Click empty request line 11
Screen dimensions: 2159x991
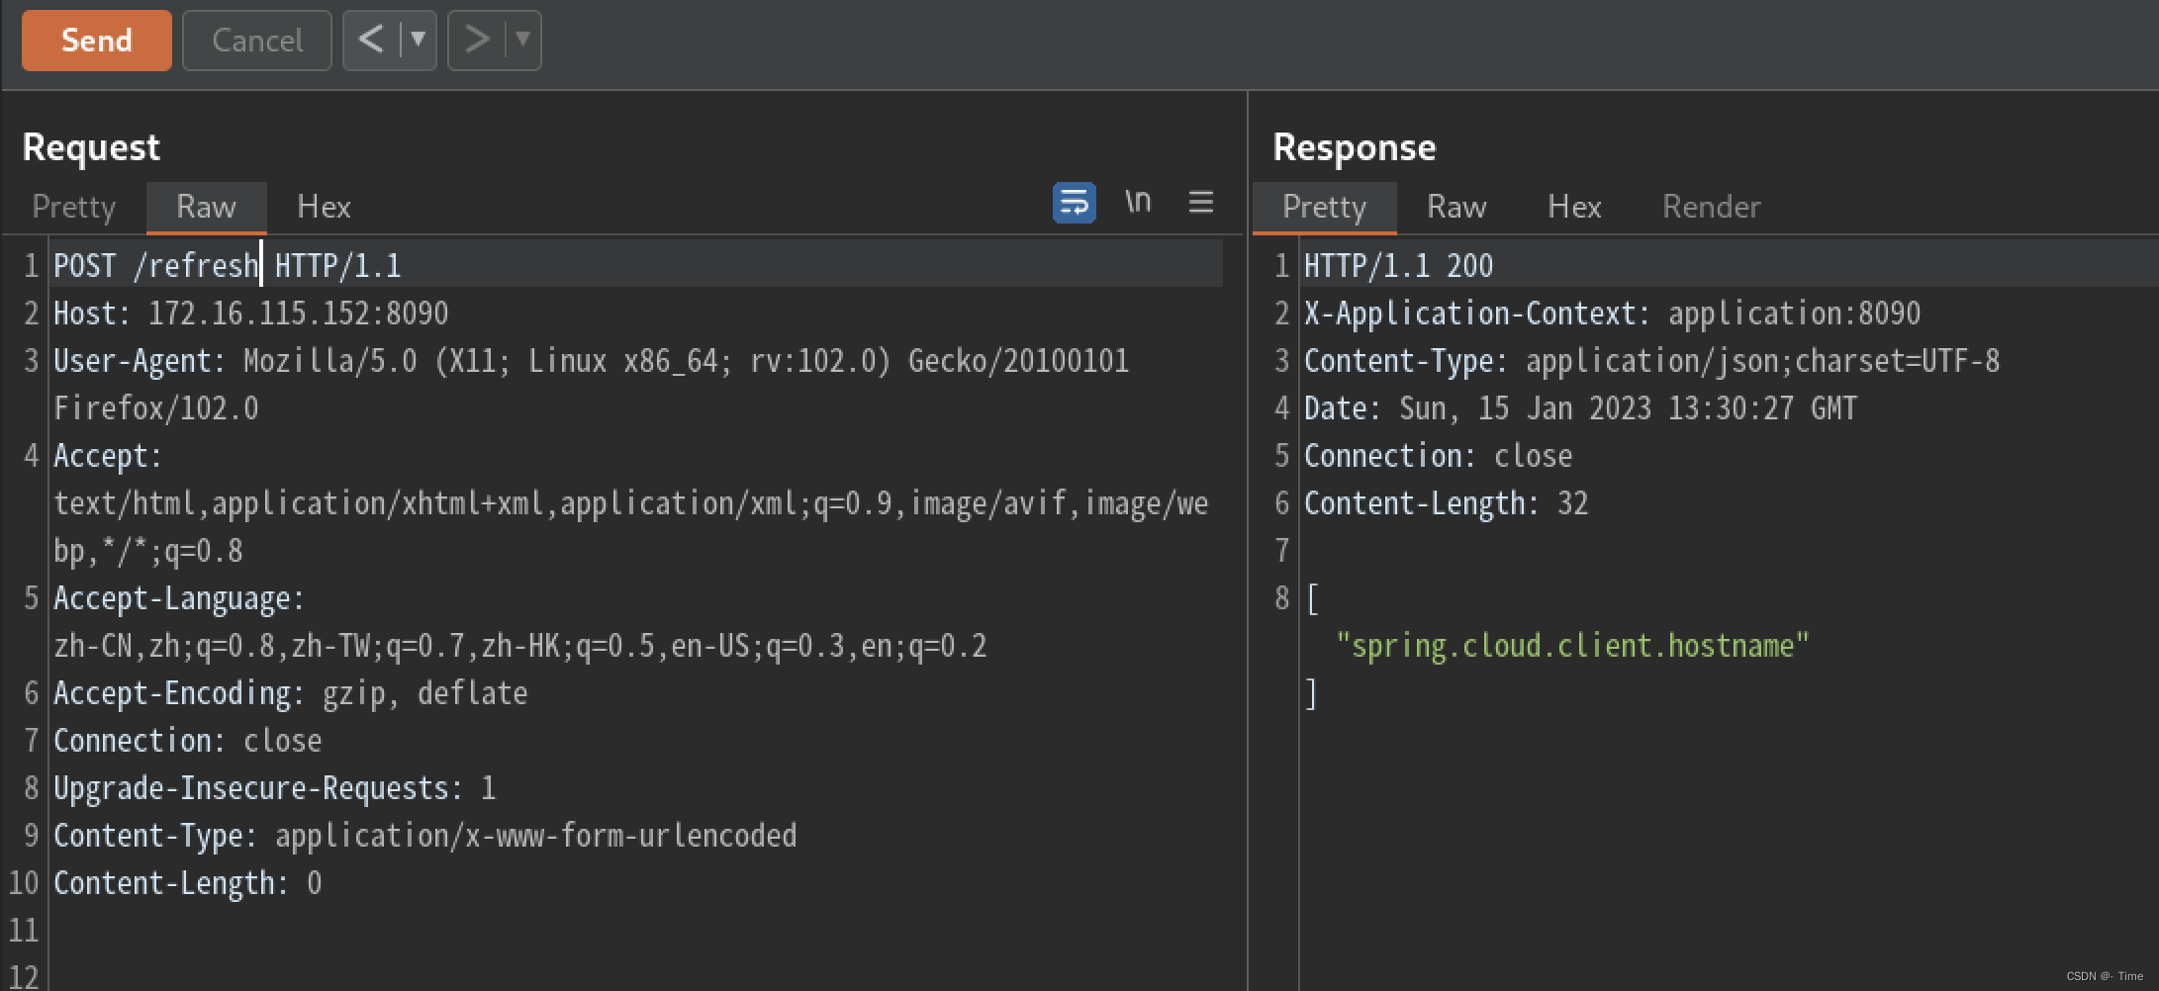click(633, 931)
